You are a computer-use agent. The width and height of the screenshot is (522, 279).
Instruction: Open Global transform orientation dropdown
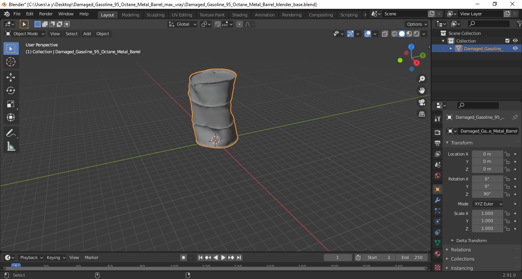coord(183,24)
